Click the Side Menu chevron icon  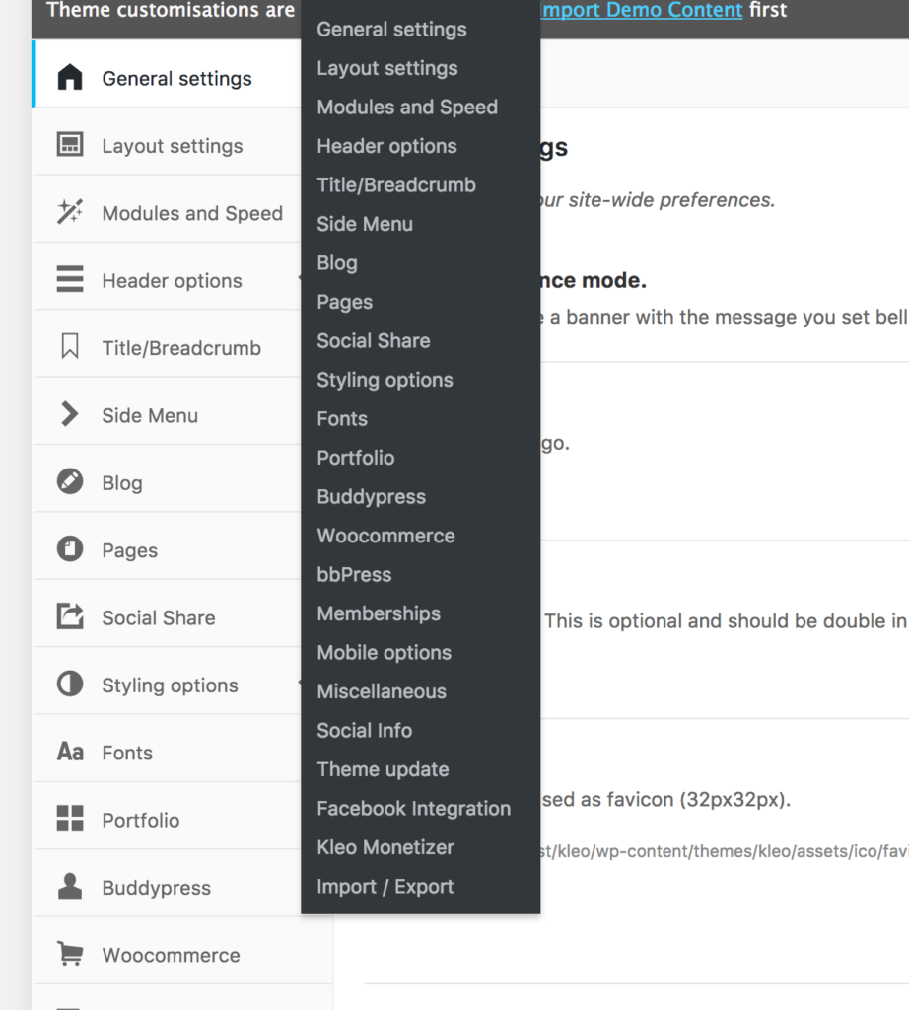[70, 414]
